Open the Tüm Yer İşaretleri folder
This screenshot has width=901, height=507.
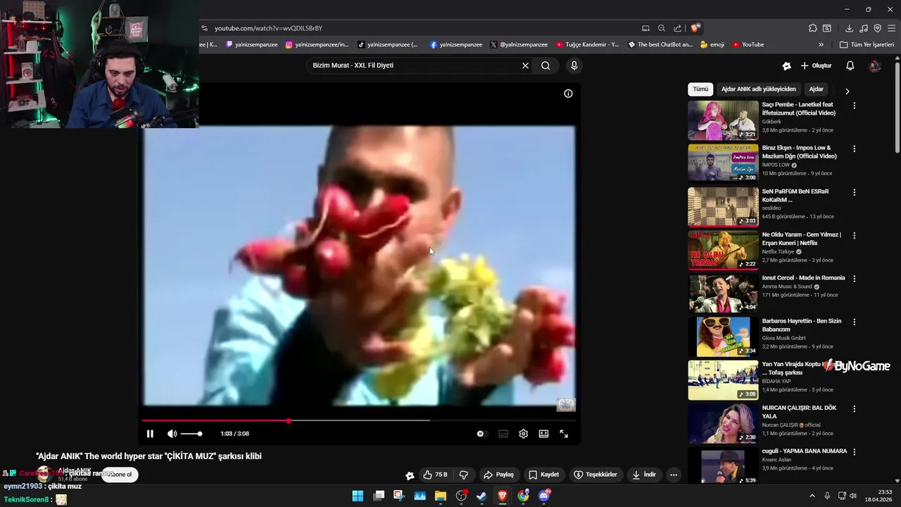(867, 44)
